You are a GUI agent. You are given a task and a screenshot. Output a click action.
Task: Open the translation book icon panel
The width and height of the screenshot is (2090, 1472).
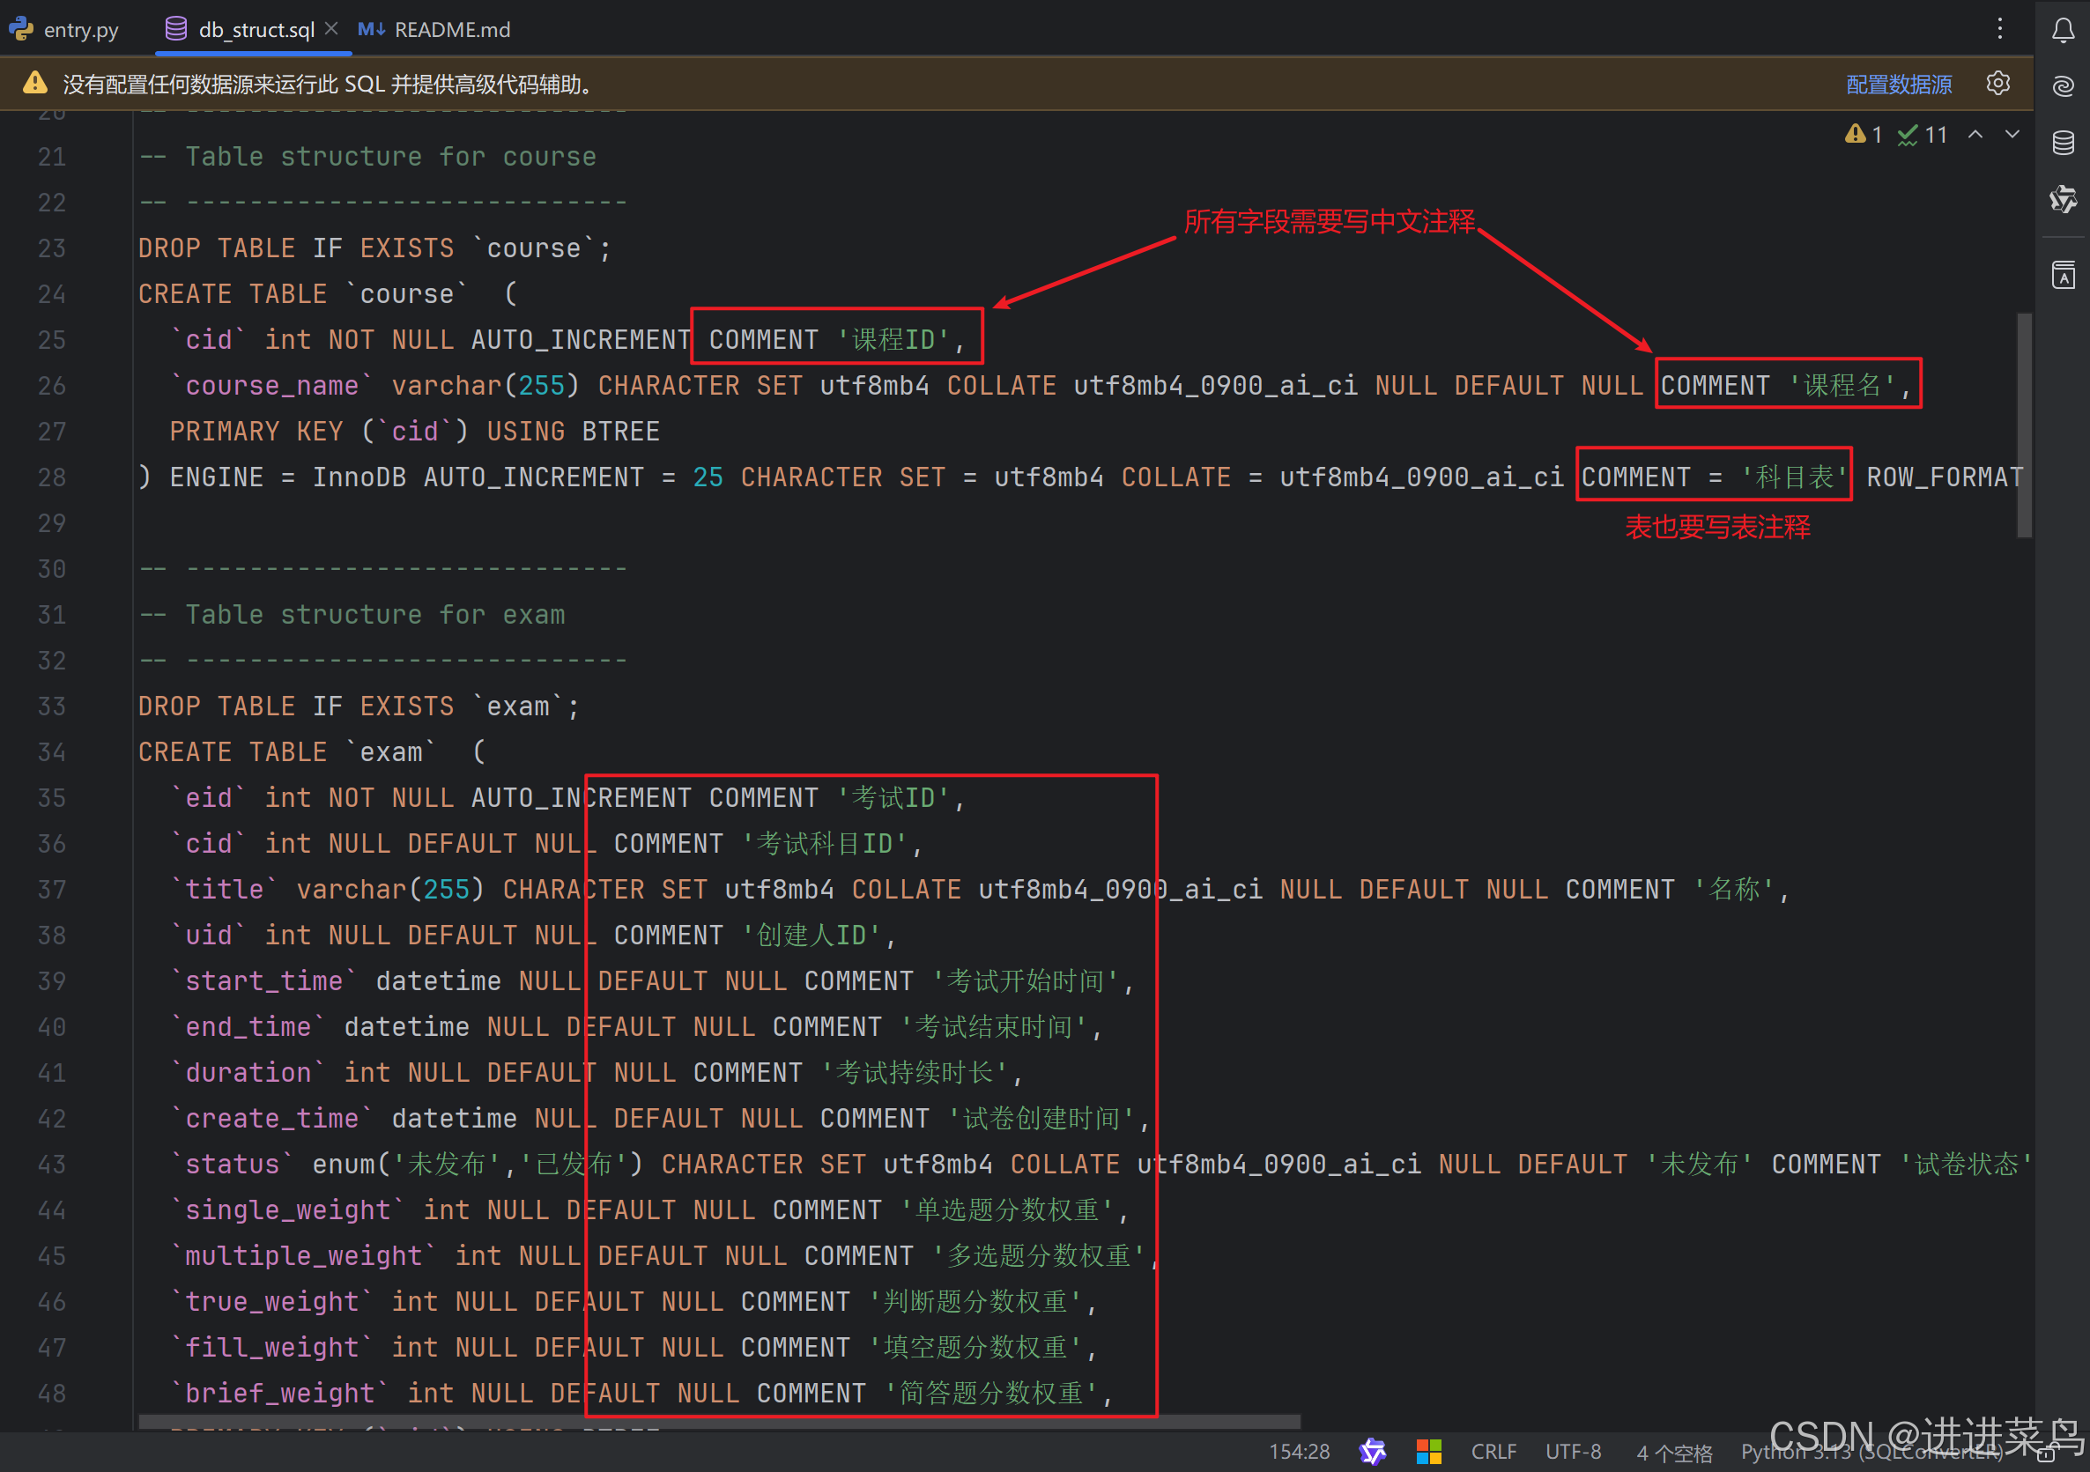coord(2063,274)
